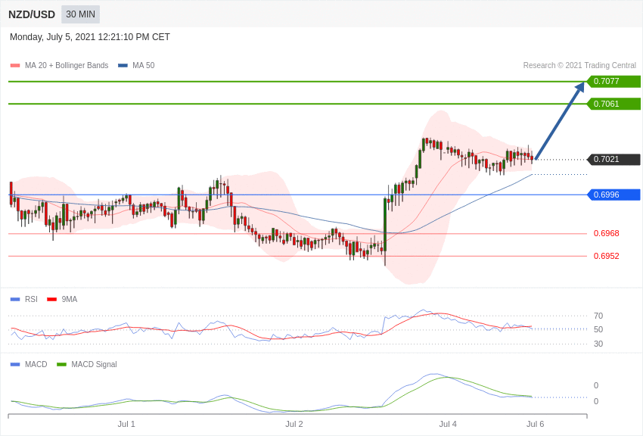Image resolution: width=643 pixels, height=436 pixels.
Task: Click the 0.6968 support level label
Action: (607, 233)
